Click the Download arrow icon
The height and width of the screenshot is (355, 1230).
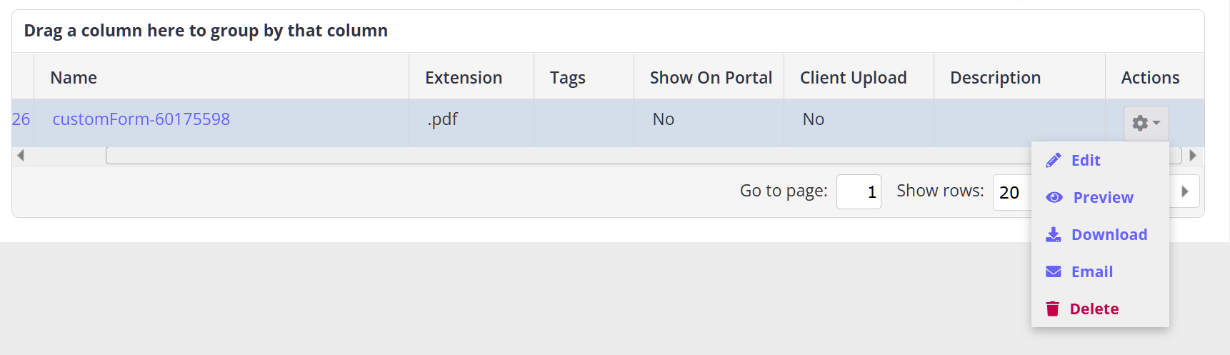[x=1053, y=235]
